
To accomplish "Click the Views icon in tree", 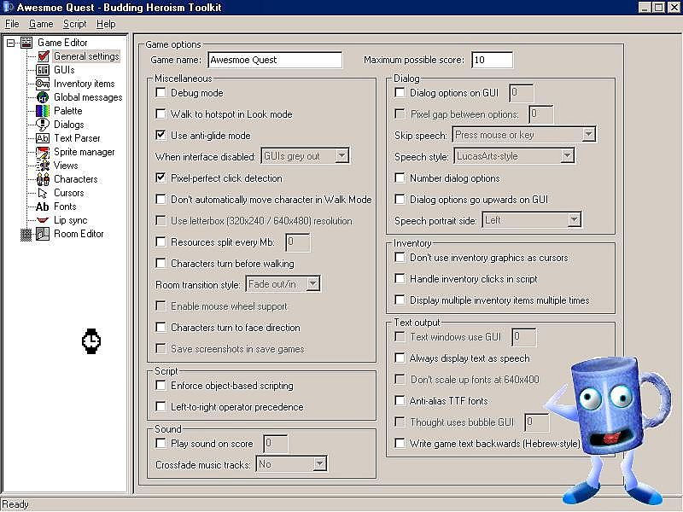I will click(x=43, y=166).
